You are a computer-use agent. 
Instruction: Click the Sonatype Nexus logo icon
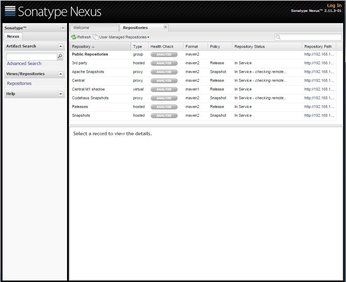[x=10, y=11]
